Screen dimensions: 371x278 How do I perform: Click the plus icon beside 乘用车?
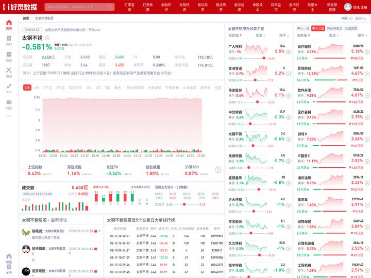367,205
